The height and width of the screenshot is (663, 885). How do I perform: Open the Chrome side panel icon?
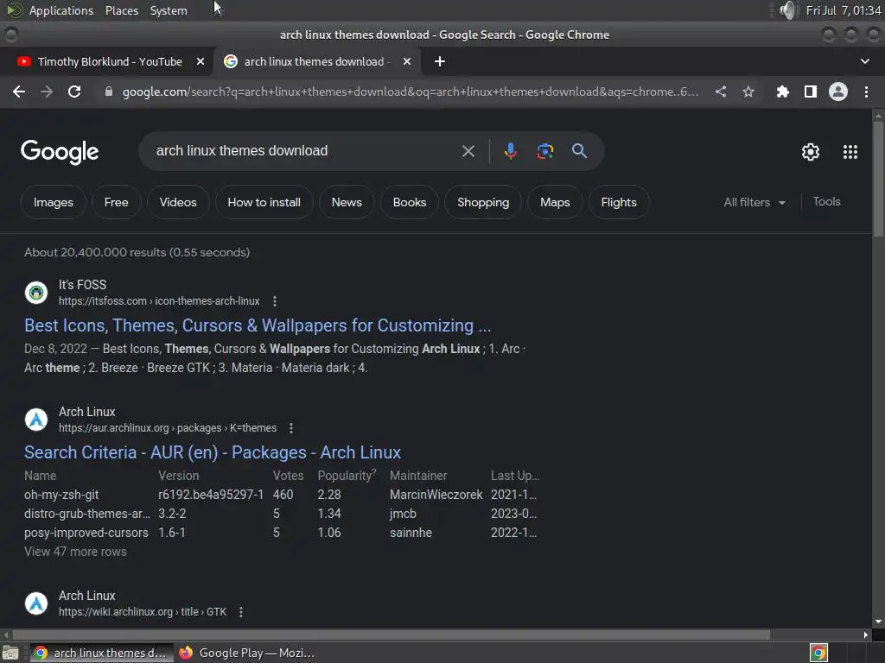811,92
